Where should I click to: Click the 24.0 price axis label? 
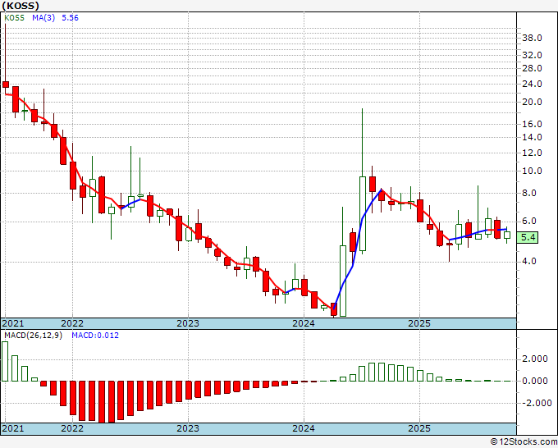[x=532, y=84]
